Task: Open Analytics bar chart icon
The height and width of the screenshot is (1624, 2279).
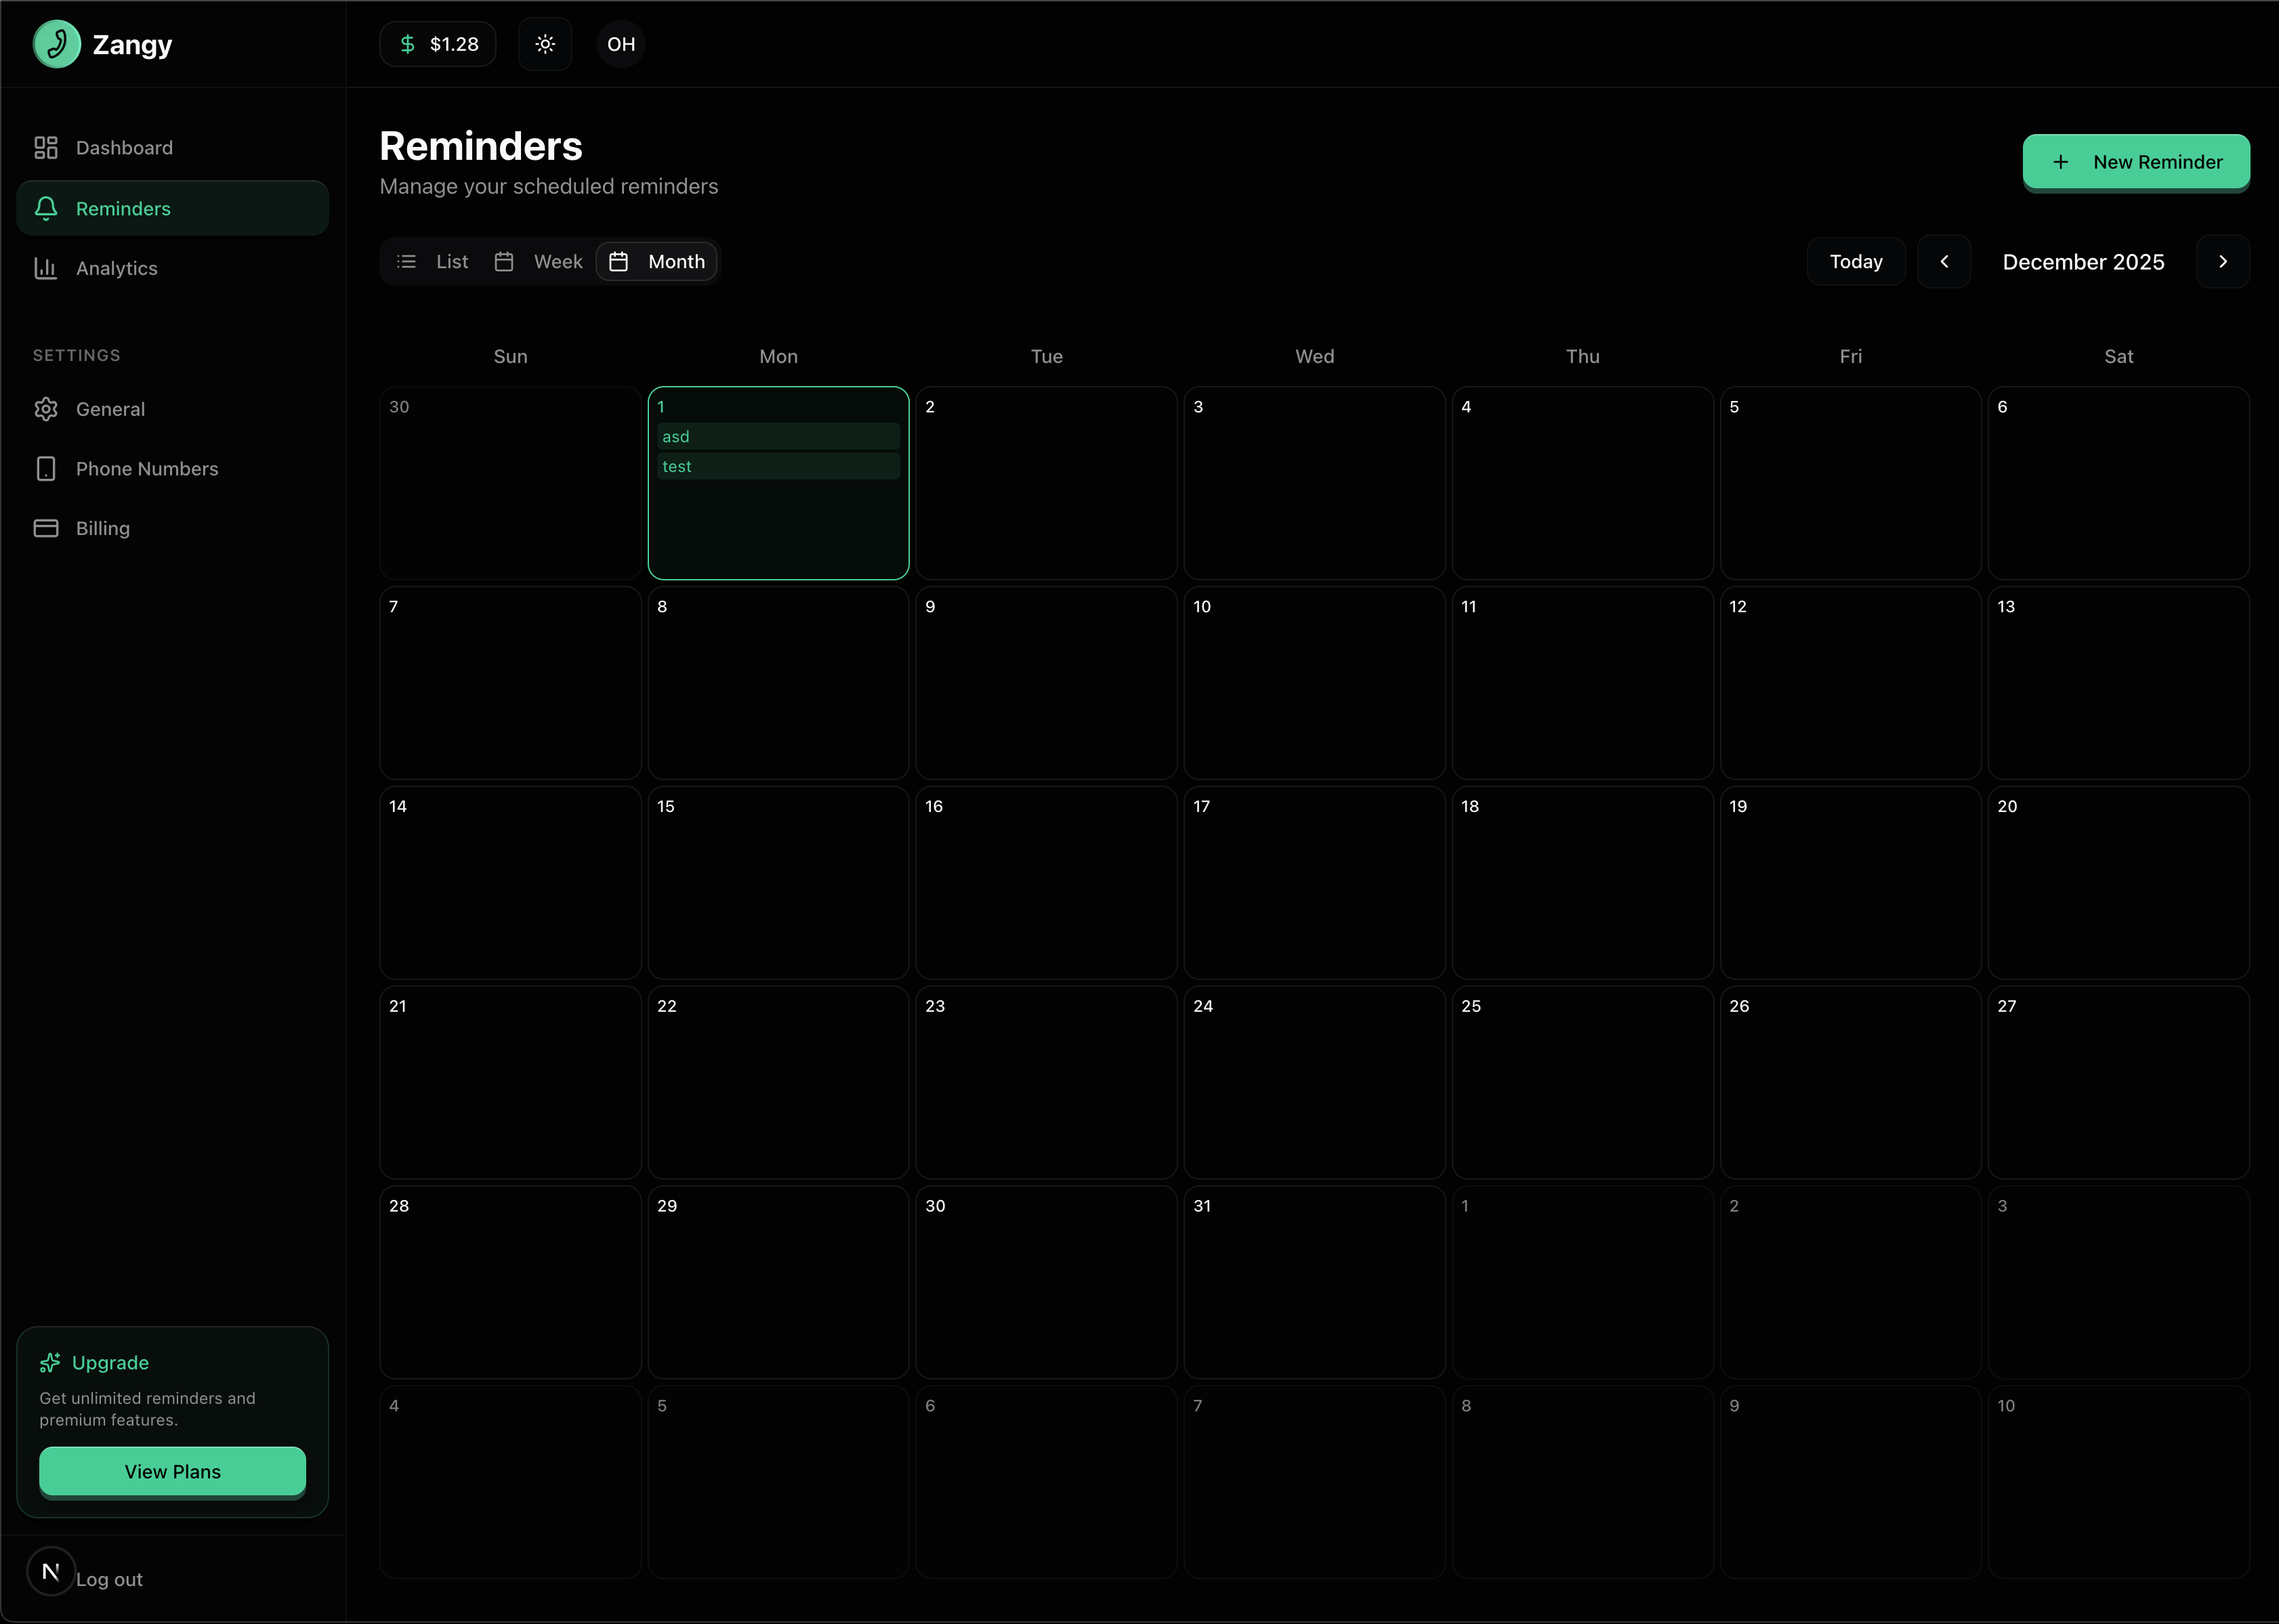Action: tap(46, 268)
